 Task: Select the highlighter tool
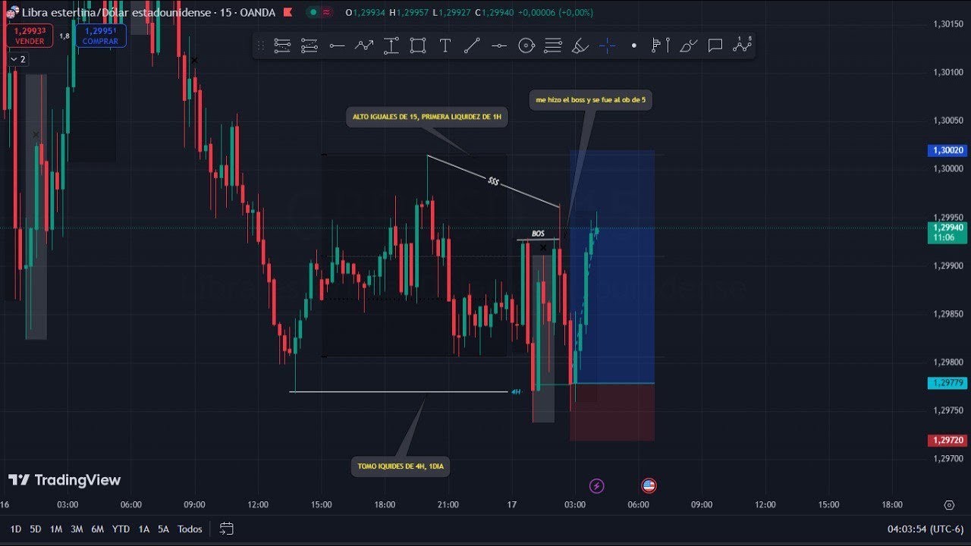pyautogui.click(x=580, y=45)
